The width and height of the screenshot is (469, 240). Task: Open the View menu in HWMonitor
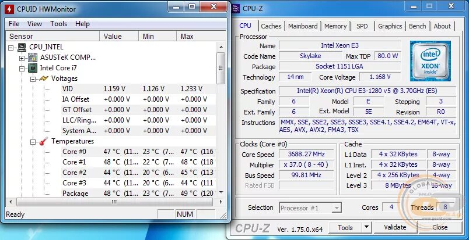[34, 24]
